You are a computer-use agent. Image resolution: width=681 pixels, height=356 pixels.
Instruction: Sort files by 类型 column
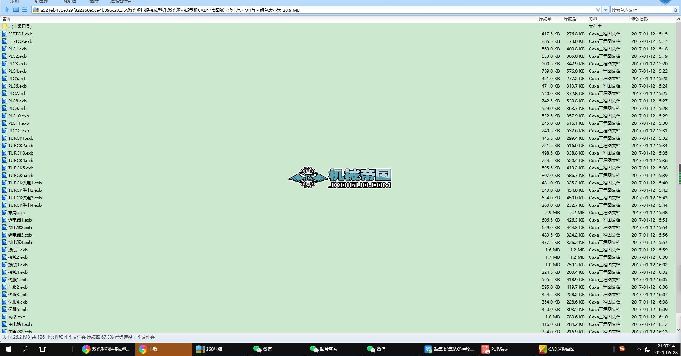click(x=593, y=19)
